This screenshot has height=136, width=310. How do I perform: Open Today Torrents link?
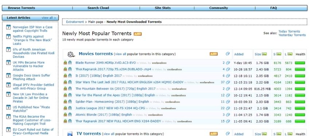click(289, 32)
